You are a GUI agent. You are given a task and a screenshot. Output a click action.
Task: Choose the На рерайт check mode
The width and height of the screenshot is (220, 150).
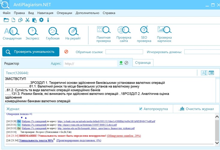pos(73,34)
